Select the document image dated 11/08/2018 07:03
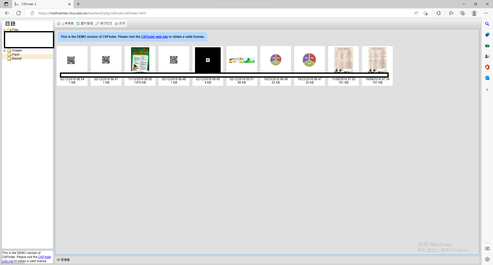Viewport: 493px width, 265px height. 343,66
